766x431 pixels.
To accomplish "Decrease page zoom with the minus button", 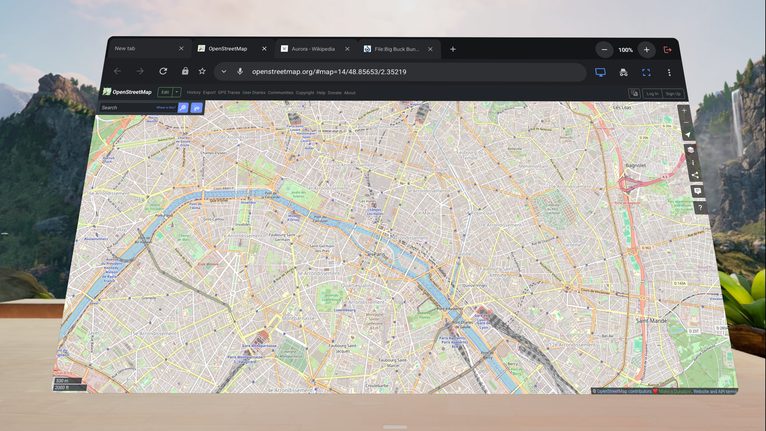I will point(604,50).
